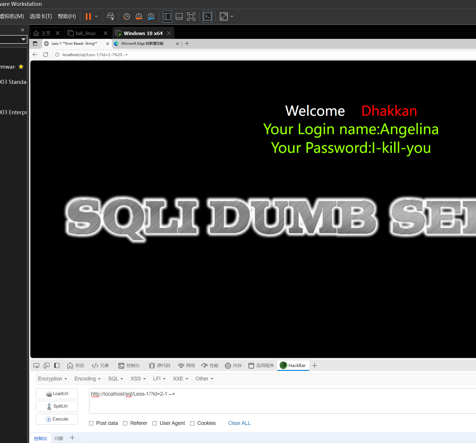476x443 pixels.
Task: Click the Clear ALL link
Action: [x=239, y=423]
